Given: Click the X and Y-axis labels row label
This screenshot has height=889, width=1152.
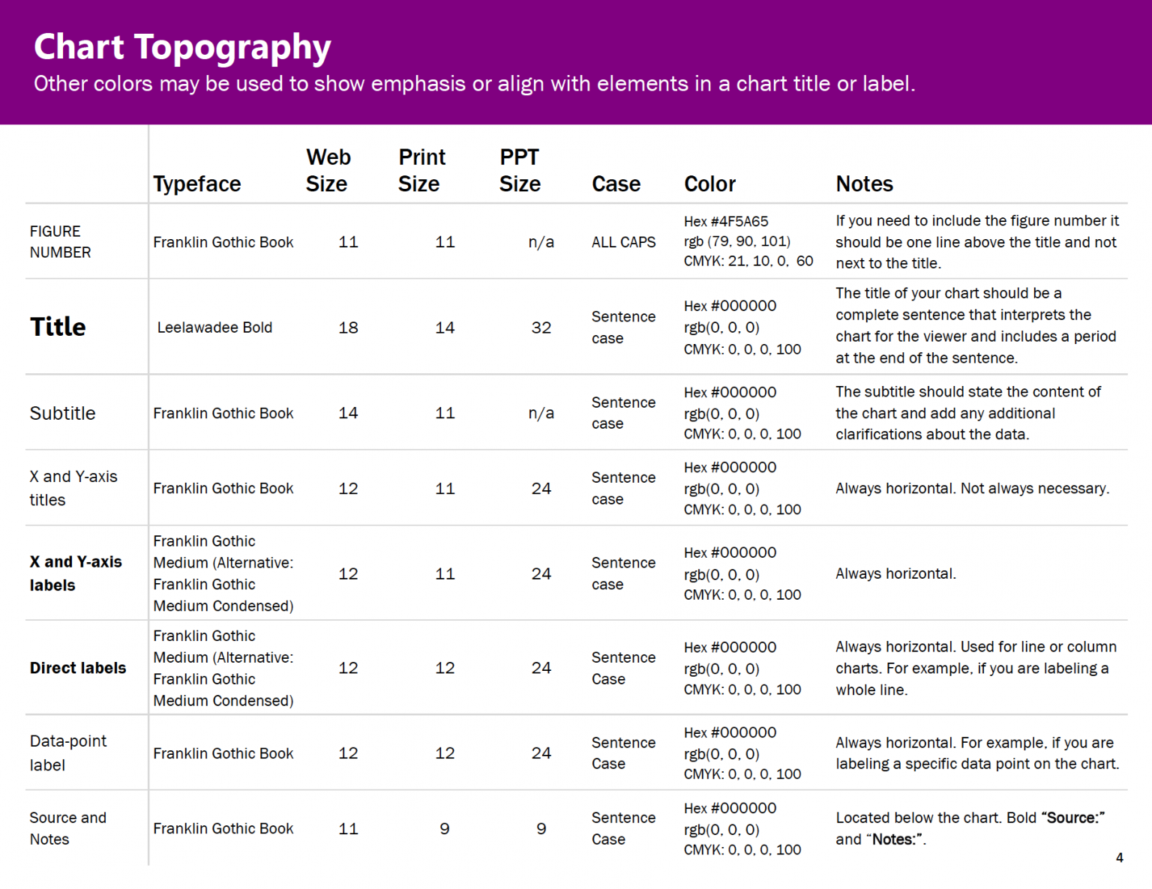Looking at the screenshot, I should click(76, 573).
